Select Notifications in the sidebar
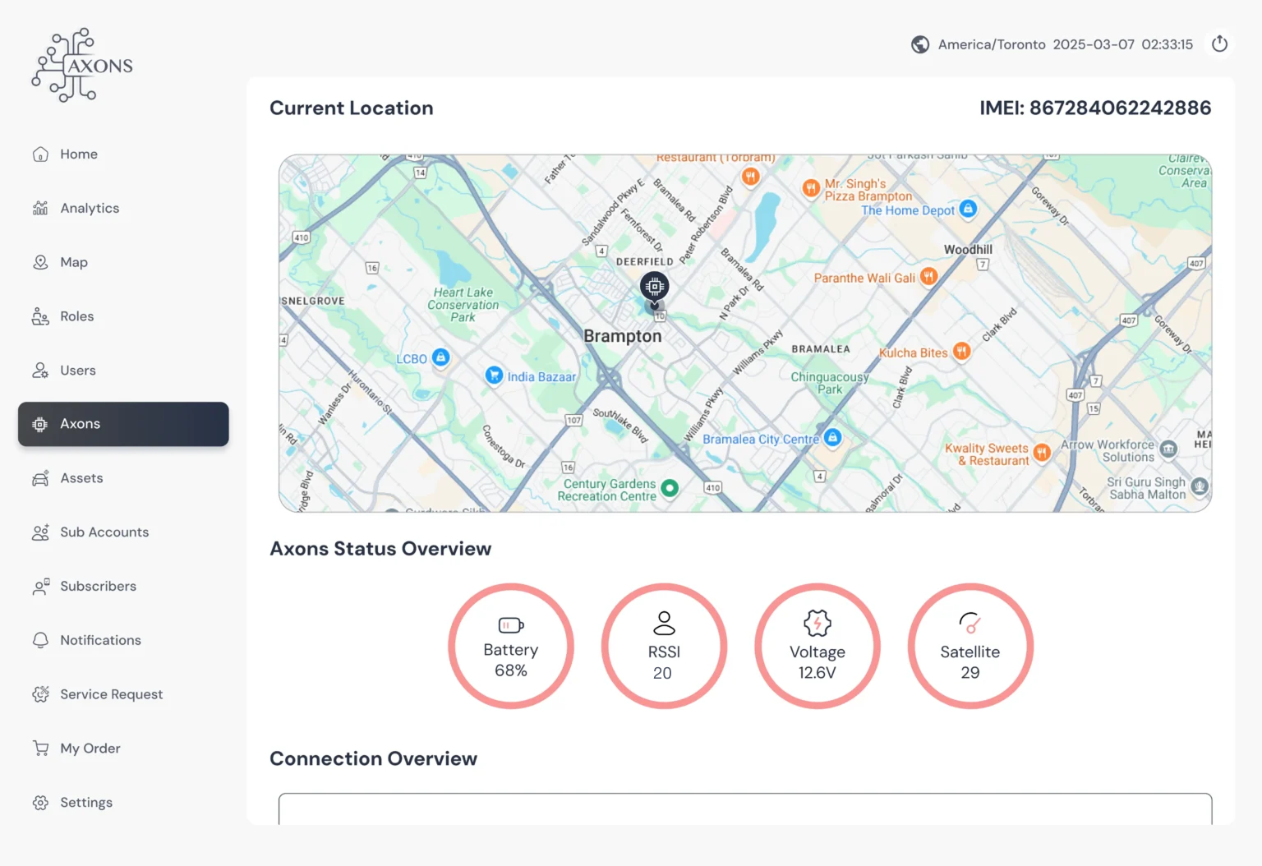 point(99,641)
